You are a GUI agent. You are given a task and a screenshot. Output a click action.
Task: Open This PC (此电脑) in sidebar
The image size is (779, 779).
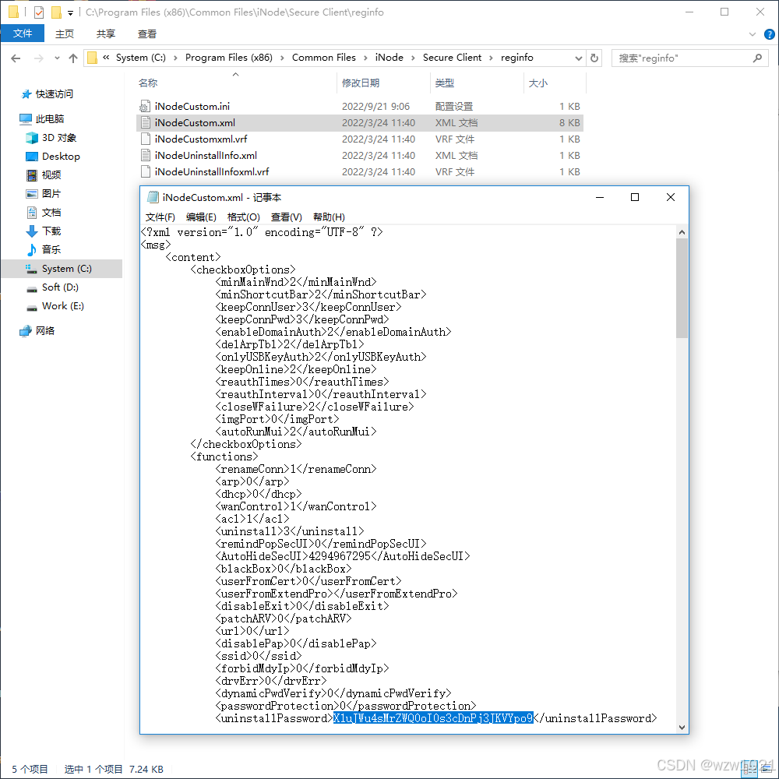(x=42, y=118)
